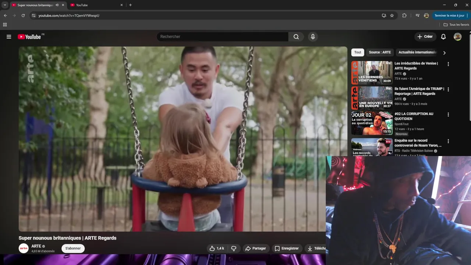
Task: Open options for #02 LA CORRUPTION video
Action: 448,114
